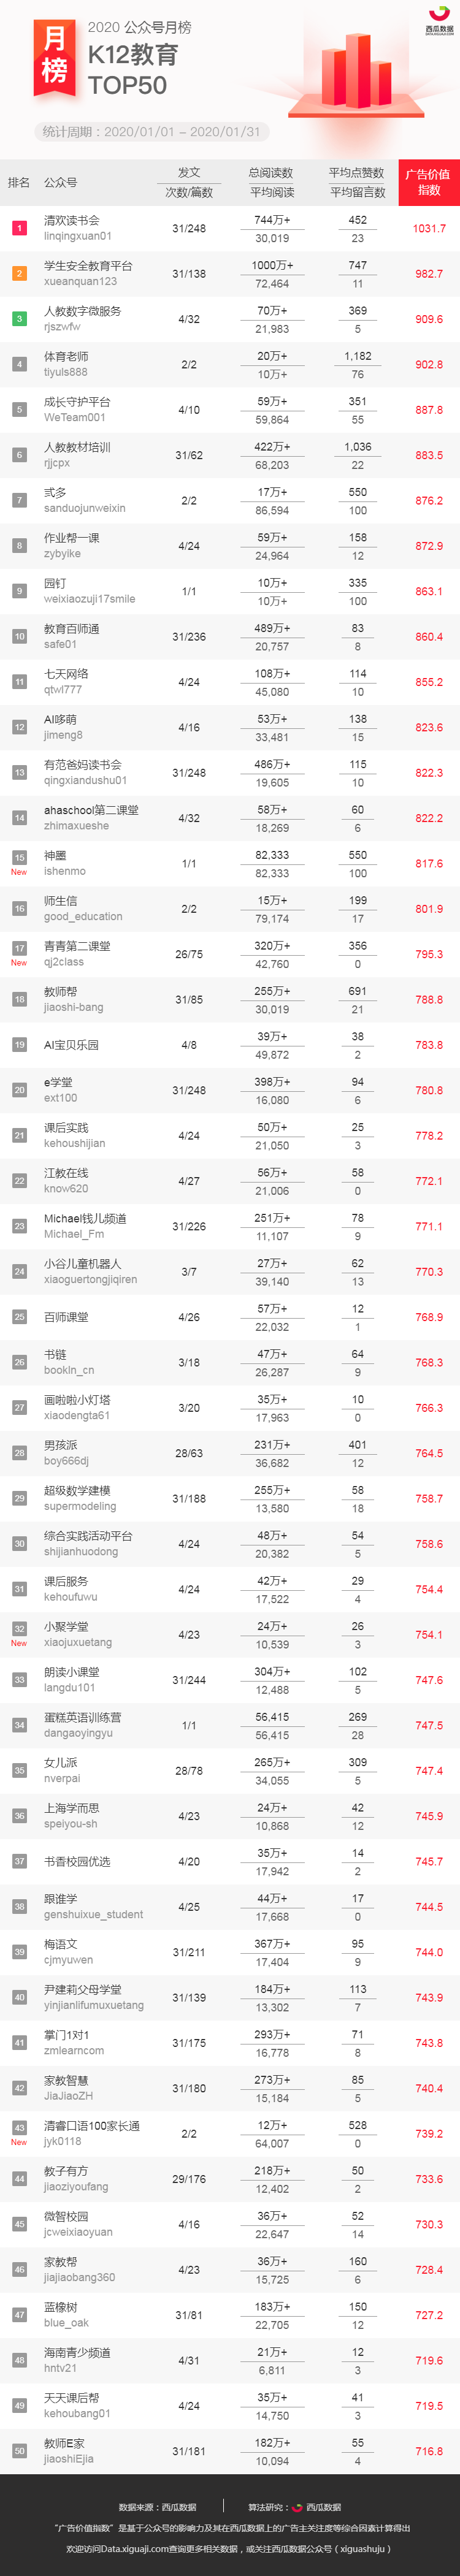Click the rank 50 badge
Viewport: 460px width, 2576px height.
[19, 2450]
